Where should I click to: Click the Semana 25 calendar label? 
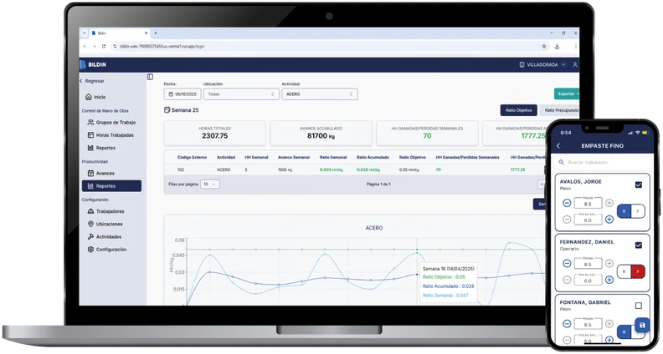pyautogui.click(x=181, y=110)
